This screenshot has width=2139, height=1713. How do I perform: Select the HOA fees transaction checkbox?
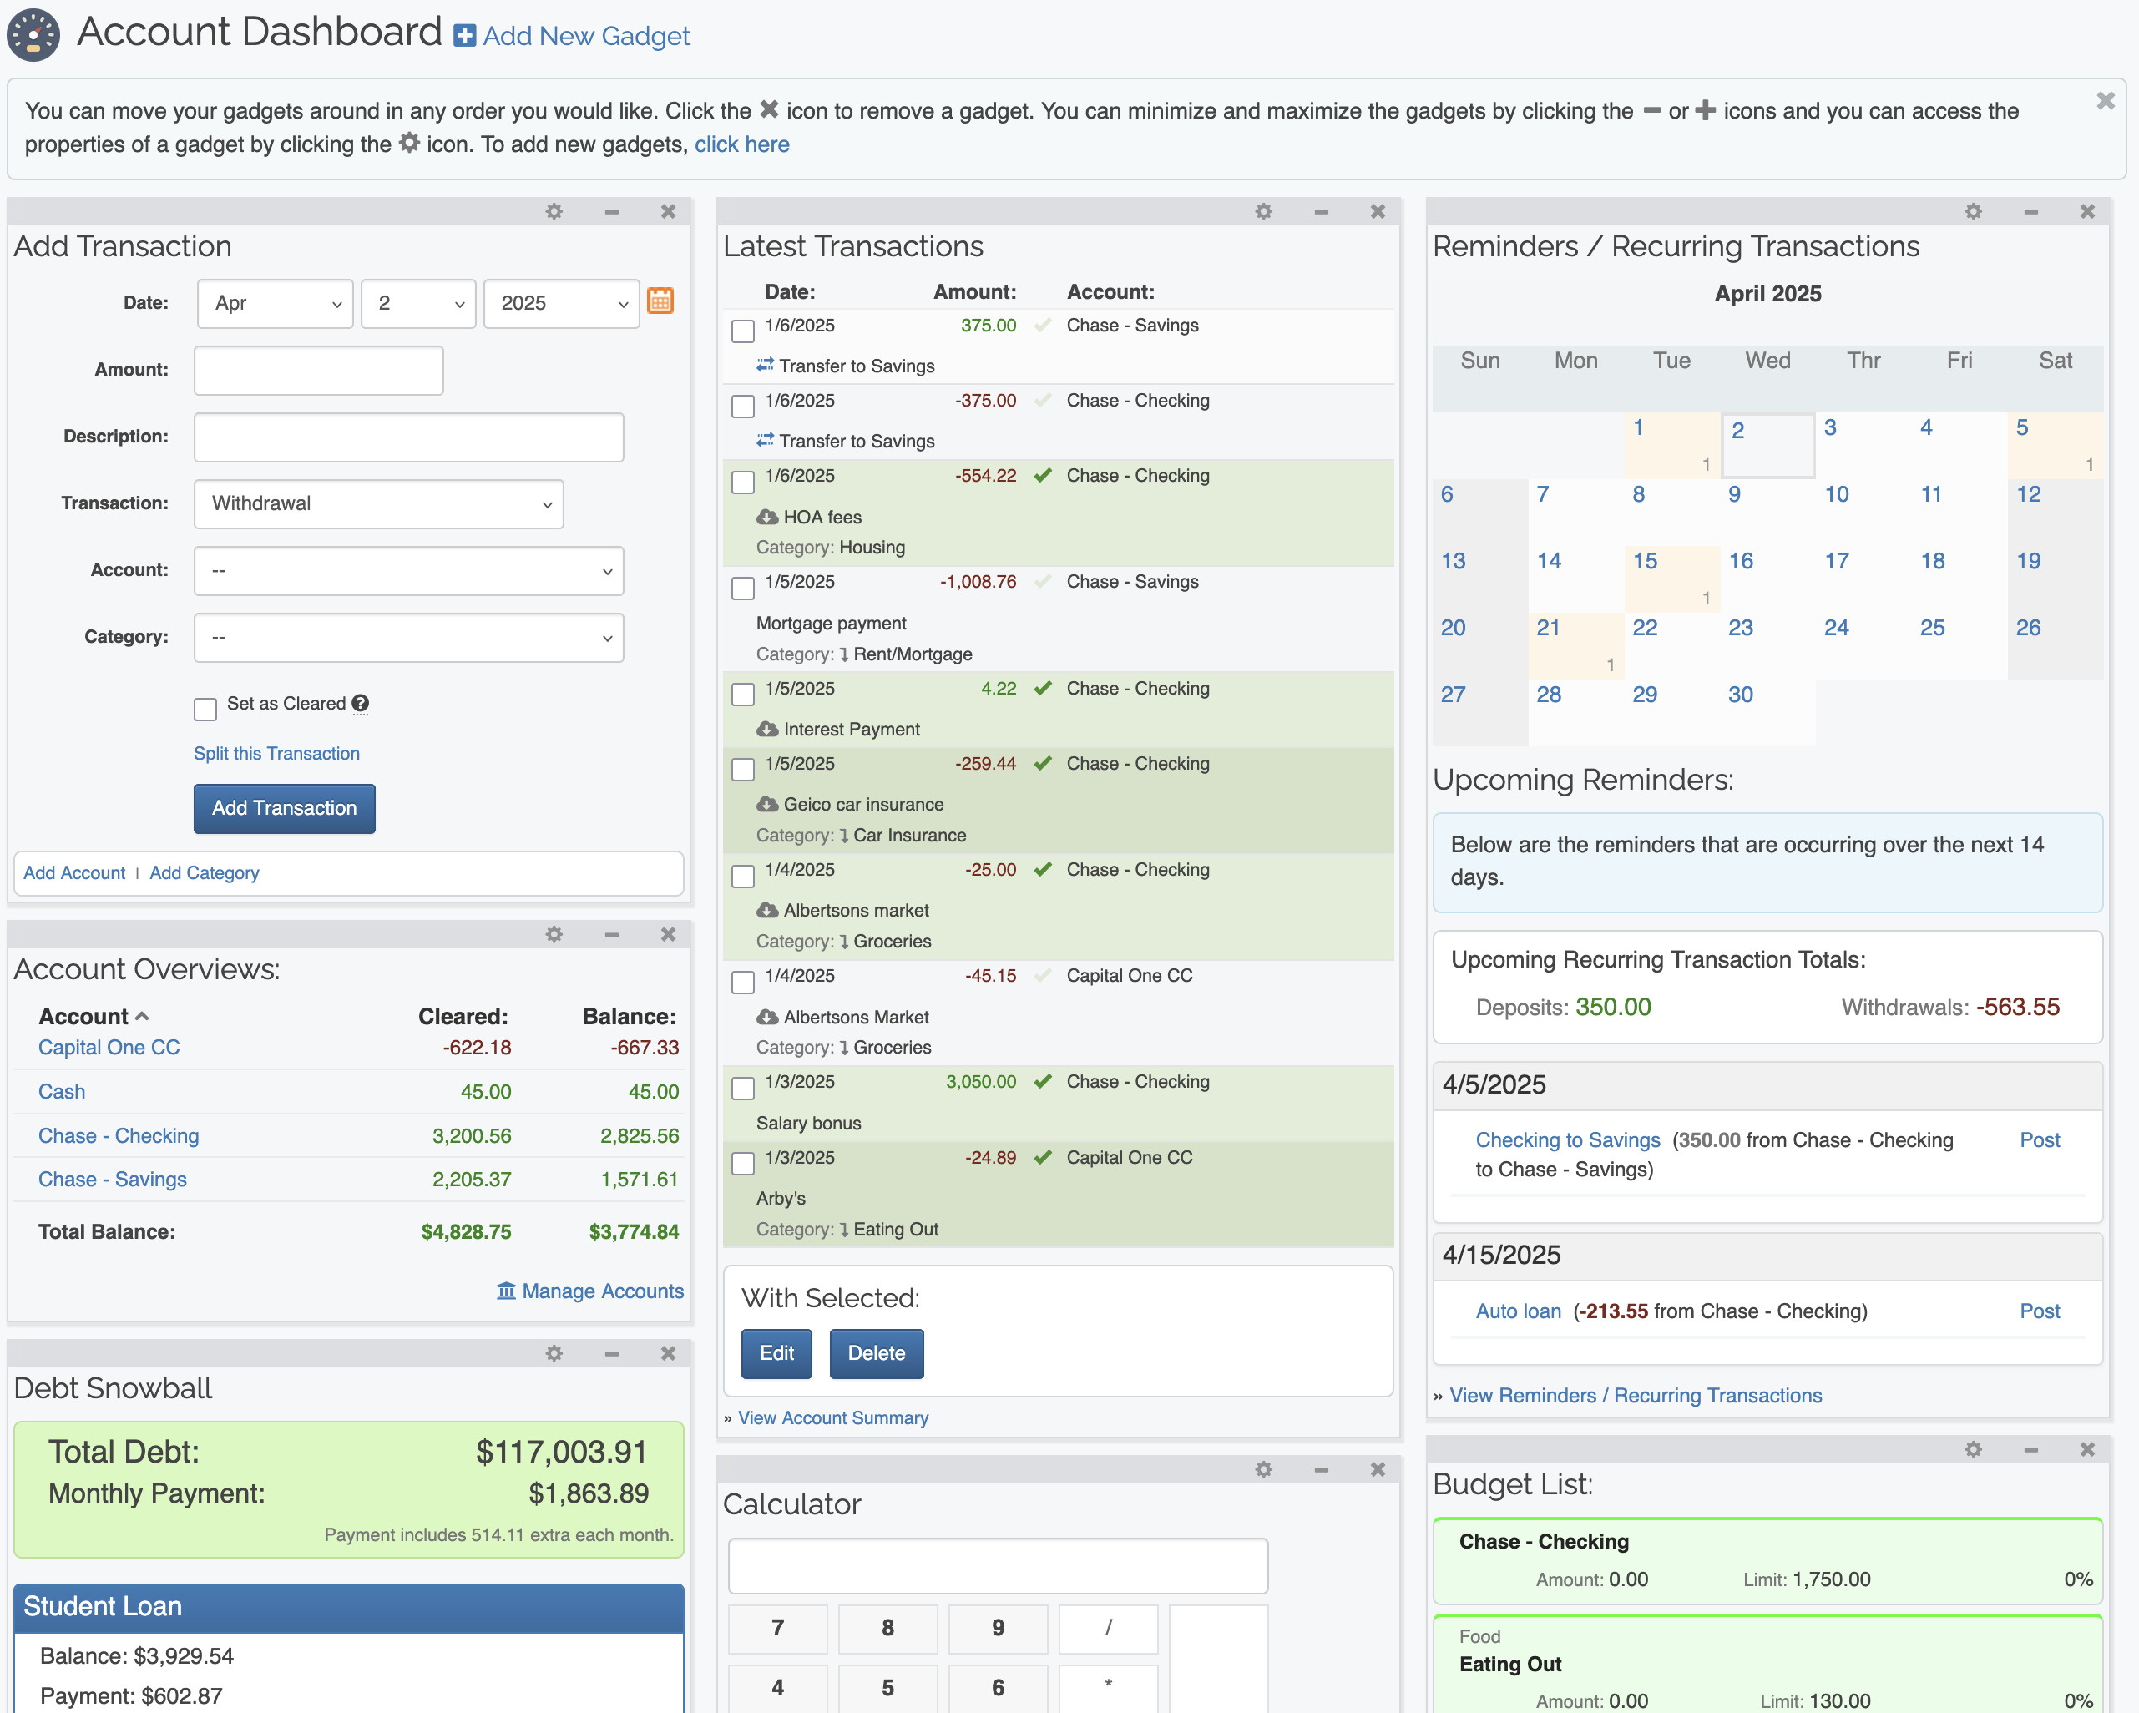pyautogui.click(x=742, y=482)
